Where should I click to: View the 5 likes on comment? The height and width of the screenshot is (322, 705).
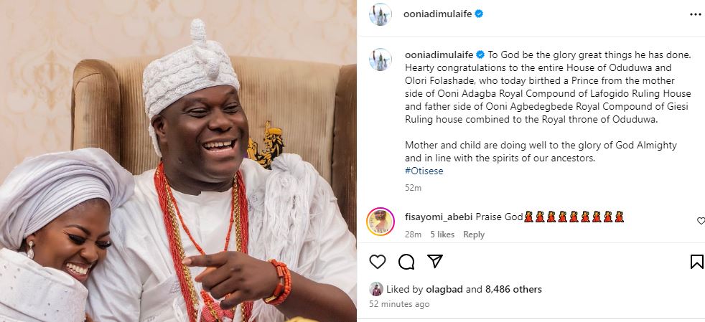point(442,235)
